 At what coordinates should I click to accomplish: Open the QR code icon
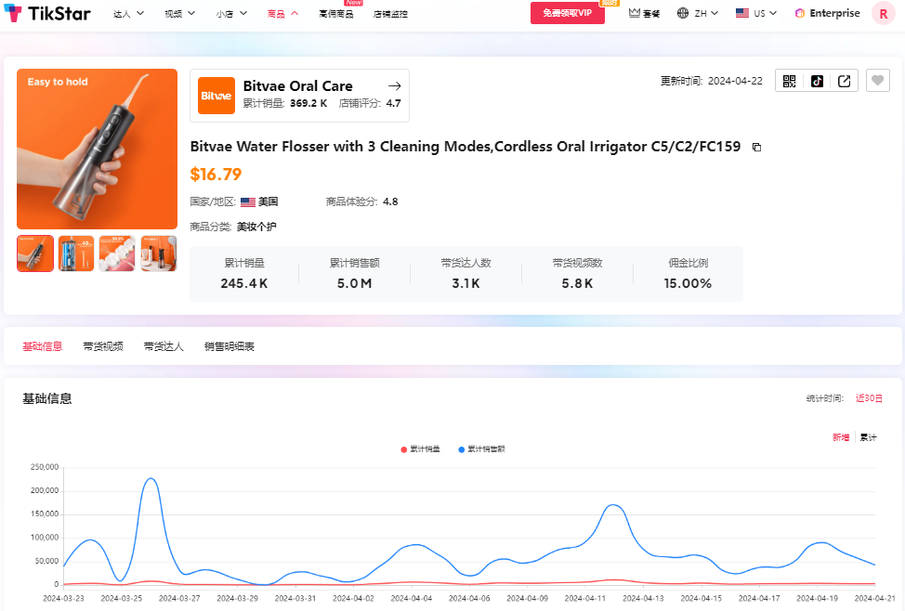(x=789, y=81)
